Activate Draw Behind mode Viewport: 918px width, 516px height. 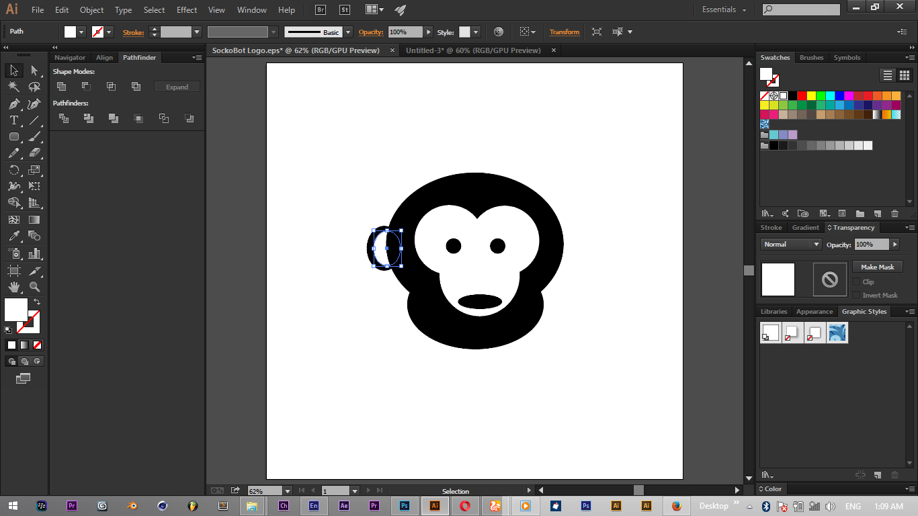[x=24, y=361]
